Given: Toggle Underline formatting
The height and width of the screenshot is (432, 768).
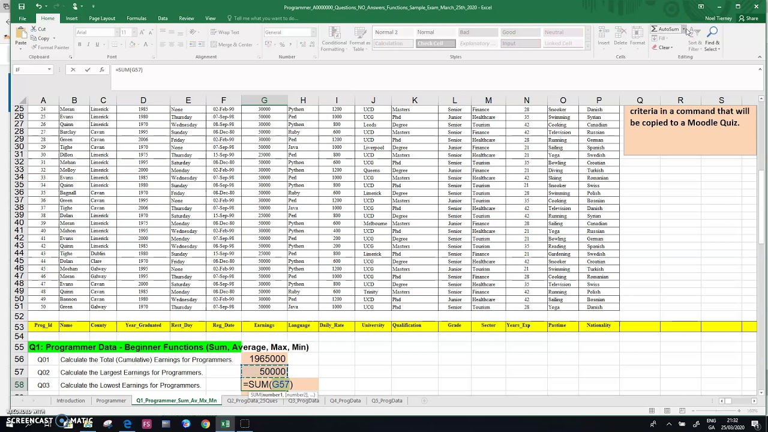Looking at the screenshot, I should pos(97,44).
